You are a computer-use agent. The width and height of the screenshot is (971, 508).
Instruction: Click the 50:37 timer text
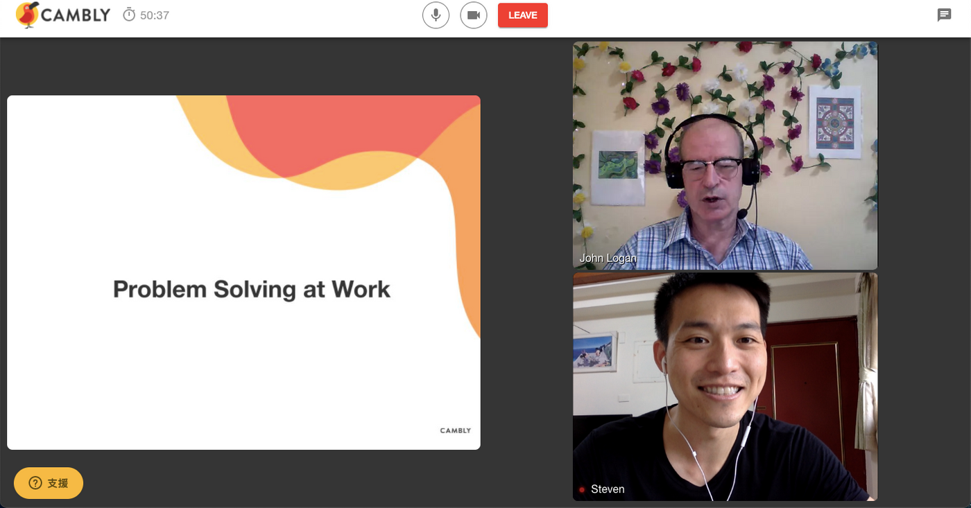(155, 15)
